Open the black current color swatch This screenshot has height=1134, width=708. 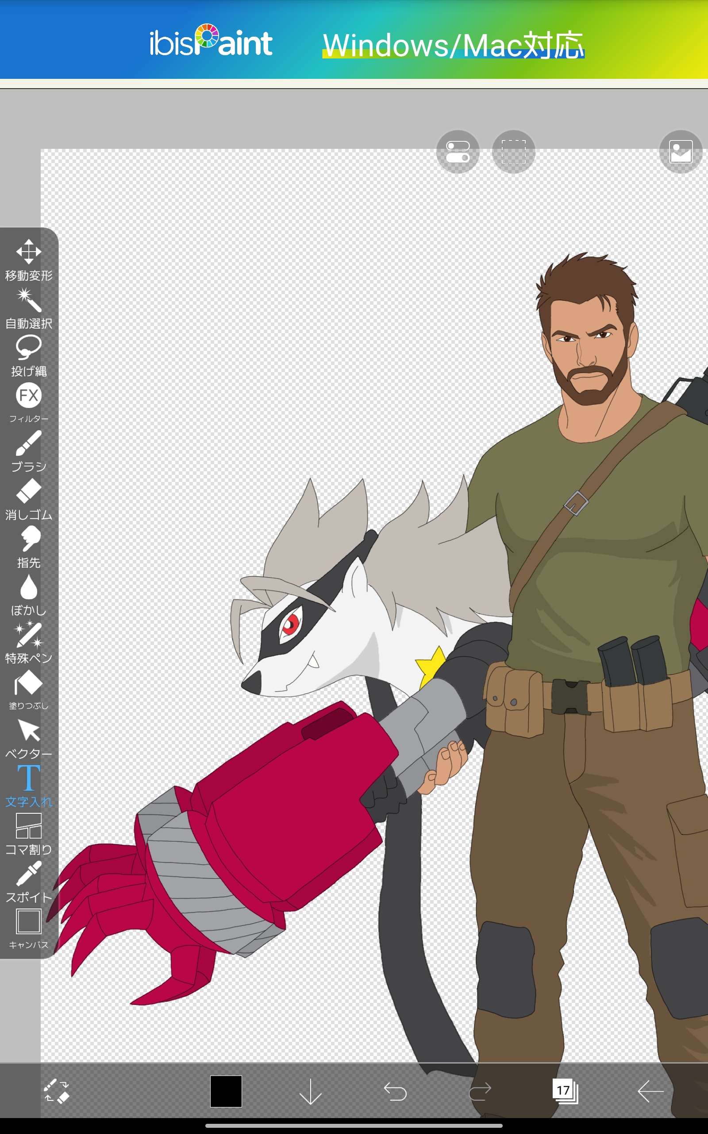pyautogui.click(x=226, y=1091)
